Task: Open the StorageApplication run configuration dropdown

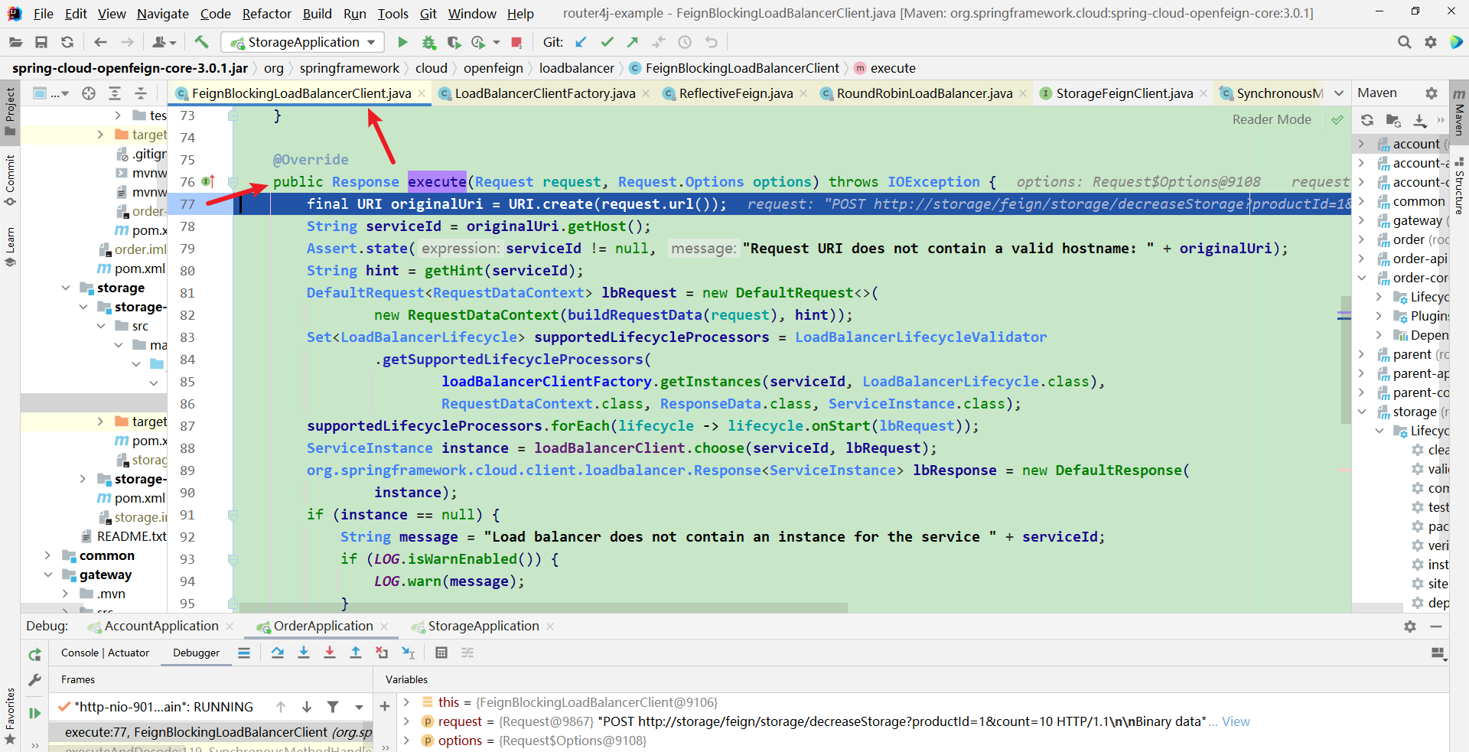Action: [x=372, y=42]
